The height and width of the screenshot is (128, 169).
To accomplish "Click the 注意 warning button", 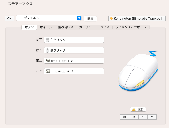I will click(138, 109).
